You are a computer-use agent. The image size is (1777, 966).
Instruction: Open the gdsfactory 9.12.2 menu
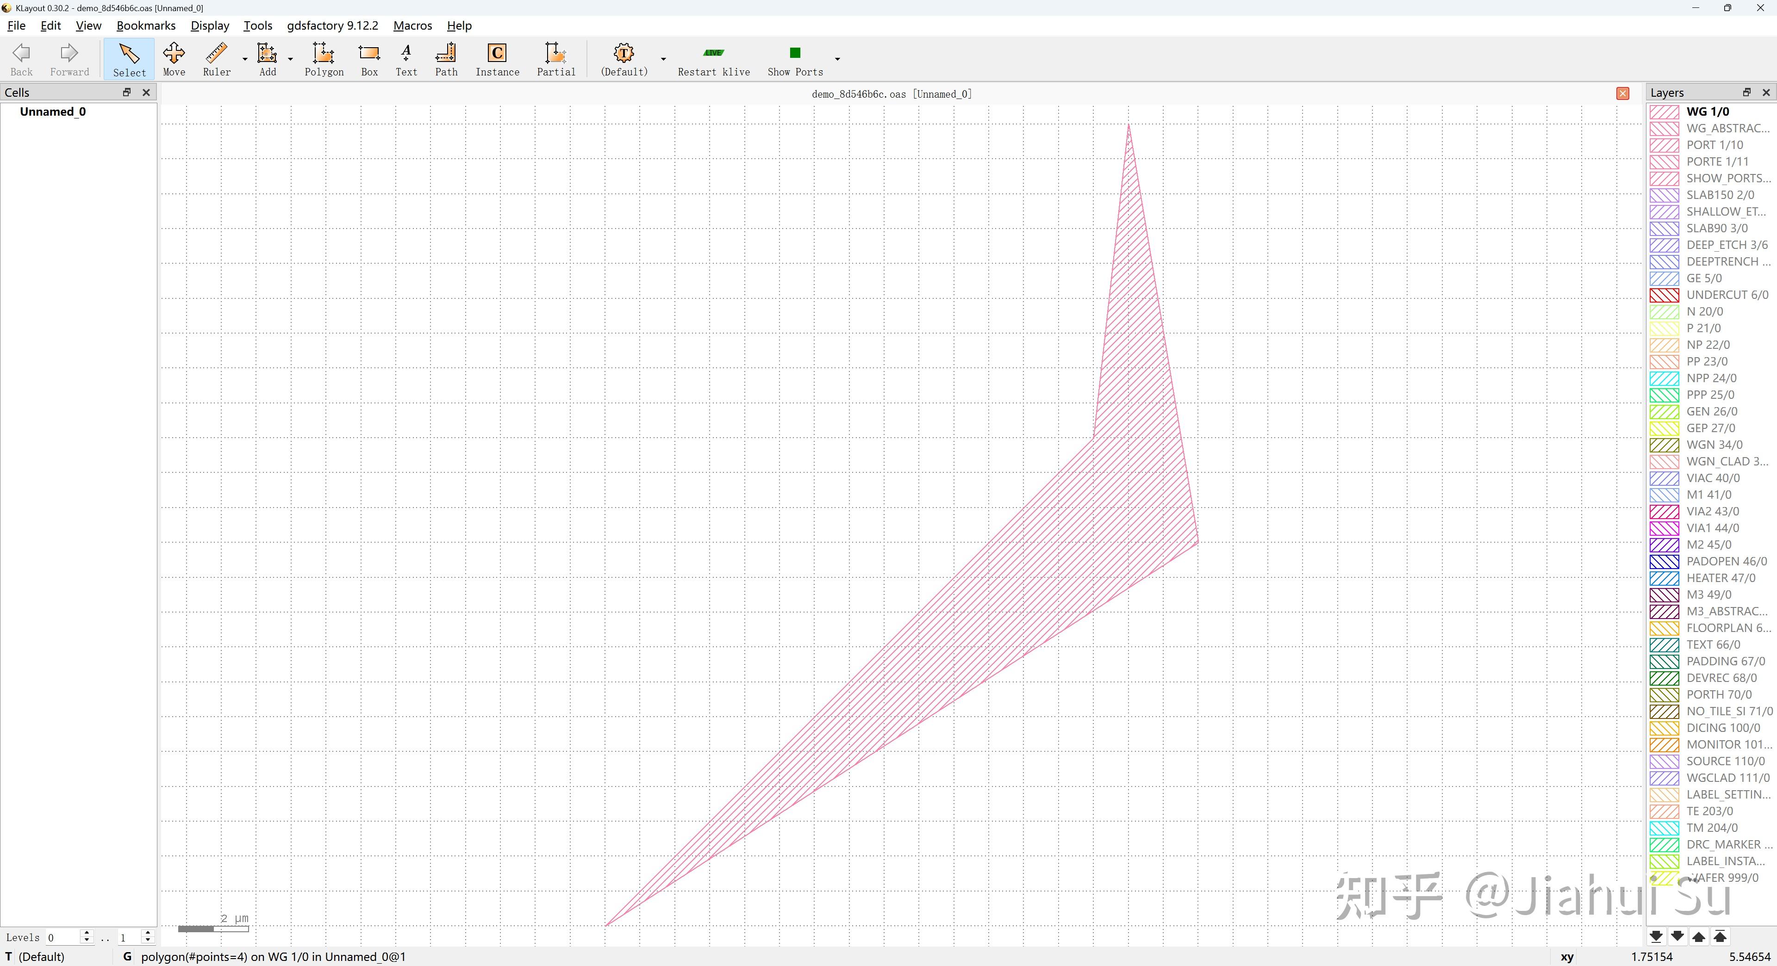[332, 25]
